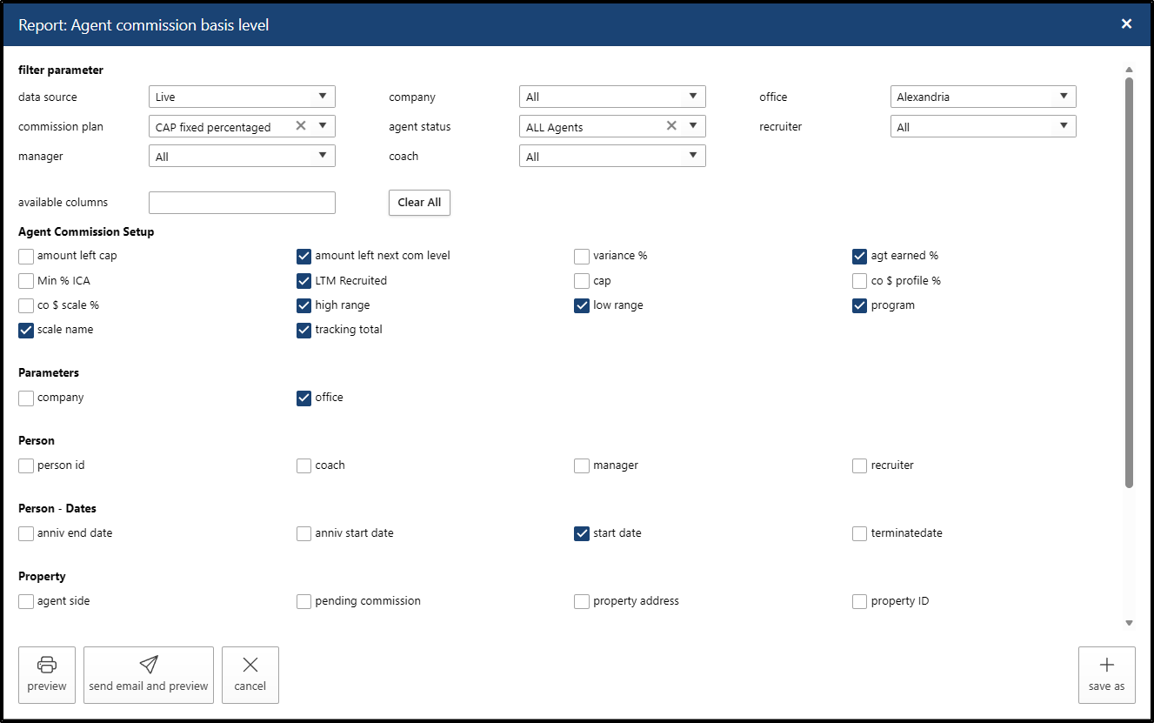Click the cancel X icon button
The height and width of the screenshot is (723, 1154).
click(x=250, y=666)
